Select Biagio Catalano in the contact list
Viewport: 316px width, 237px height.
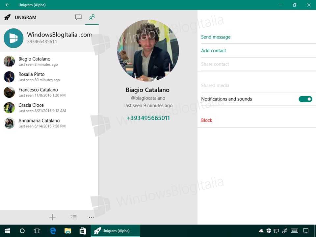tap(49, 61)
